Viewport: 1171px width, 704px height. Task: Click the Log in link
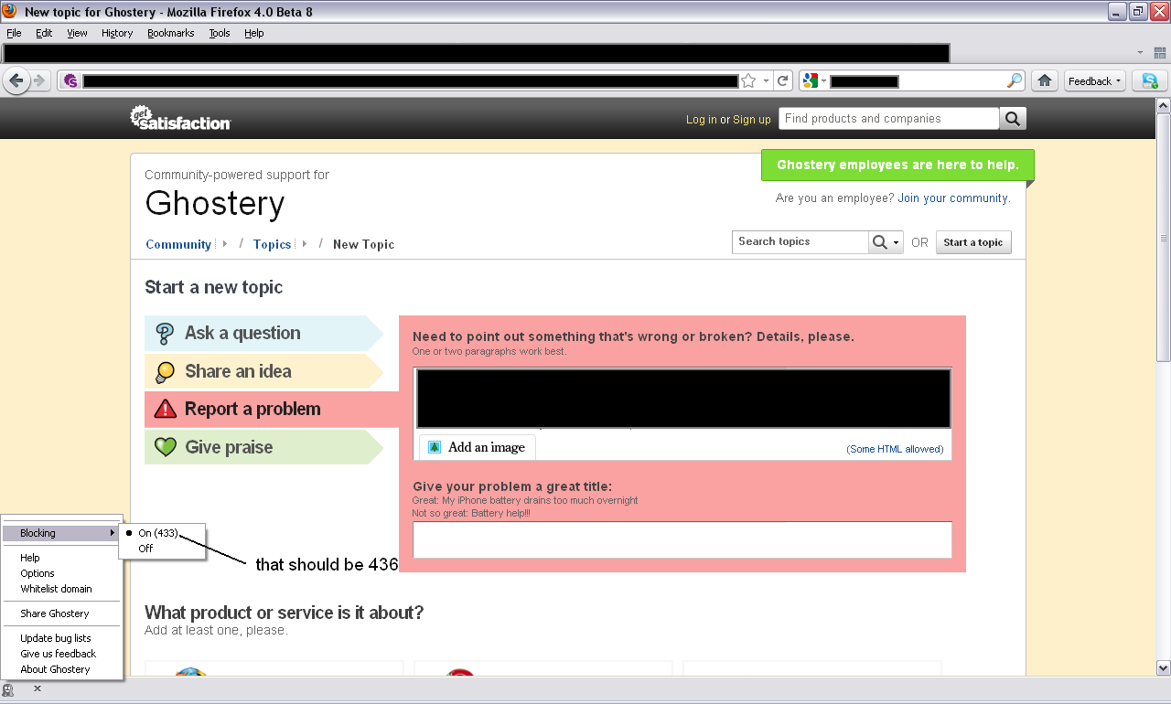tap(702, 120)
